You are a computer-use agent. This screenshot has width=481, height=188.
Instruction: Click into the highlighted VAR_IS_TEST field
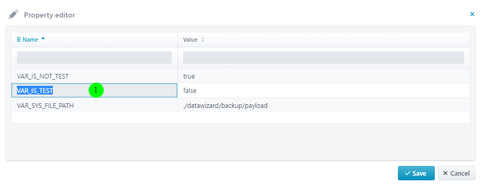(x=94, y=90)
